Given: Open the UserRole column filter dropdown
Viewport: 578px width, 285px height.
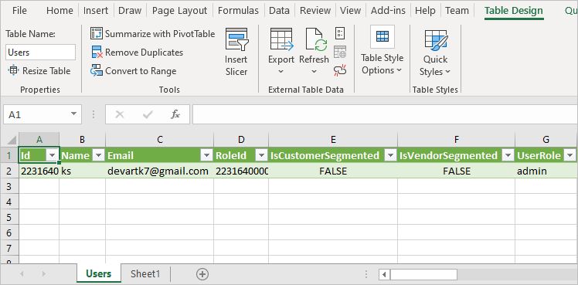Looking at the screenshot, I should [570, 156].
